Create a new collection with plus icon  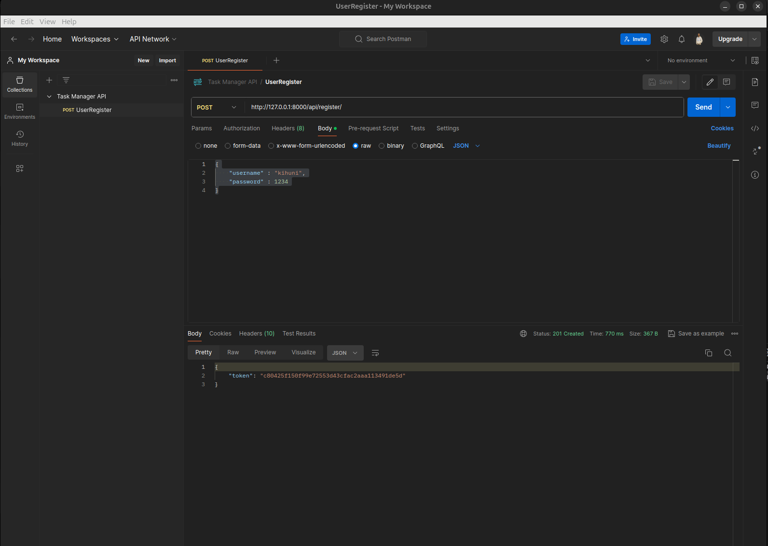coord(49,80)
